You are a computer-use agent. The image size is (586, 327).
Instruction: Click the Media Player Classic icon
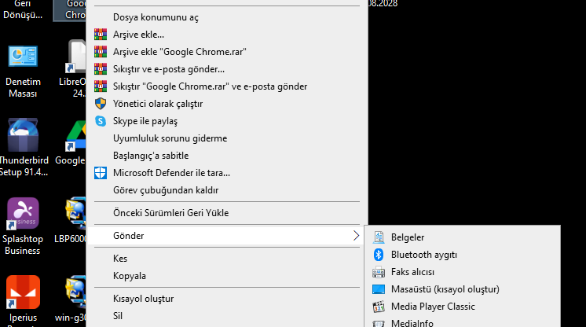tap(379, 307)
